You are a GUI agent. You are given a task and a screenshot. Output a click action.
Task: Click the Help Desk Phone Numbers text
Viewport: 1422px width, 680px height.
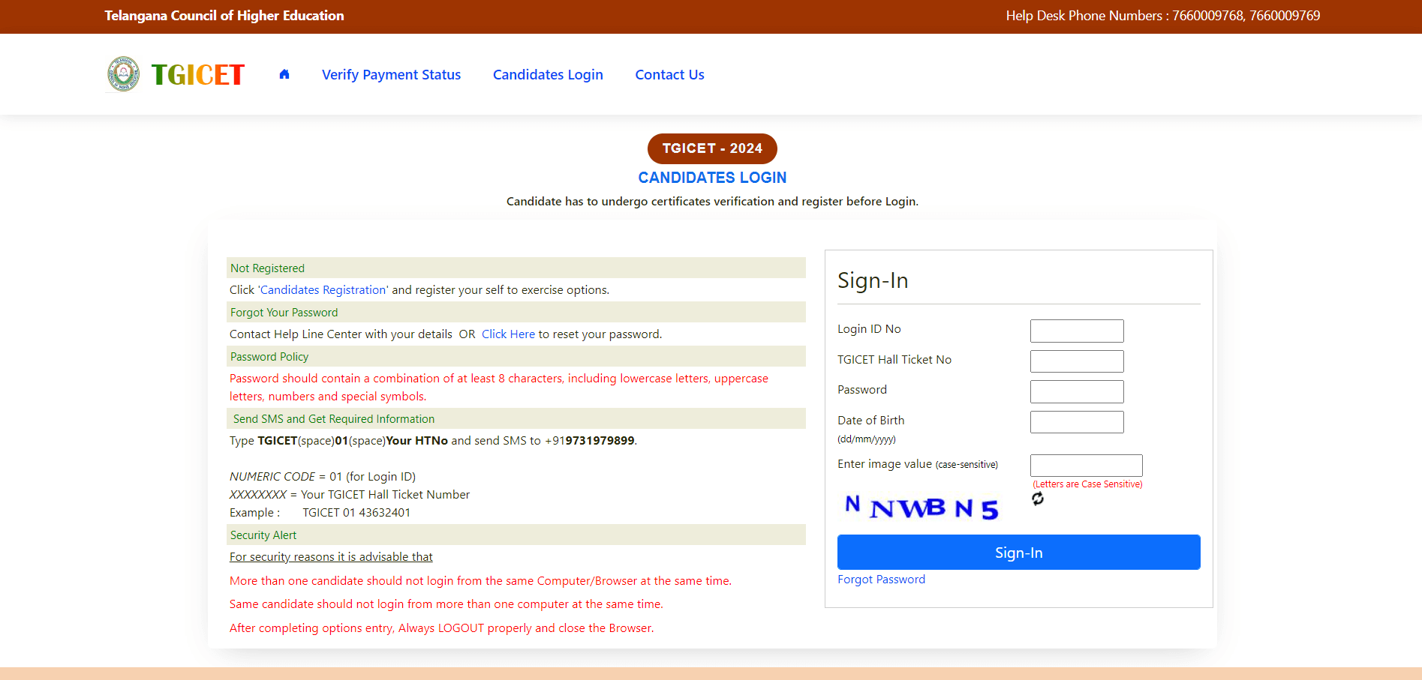pos(1163,16)
